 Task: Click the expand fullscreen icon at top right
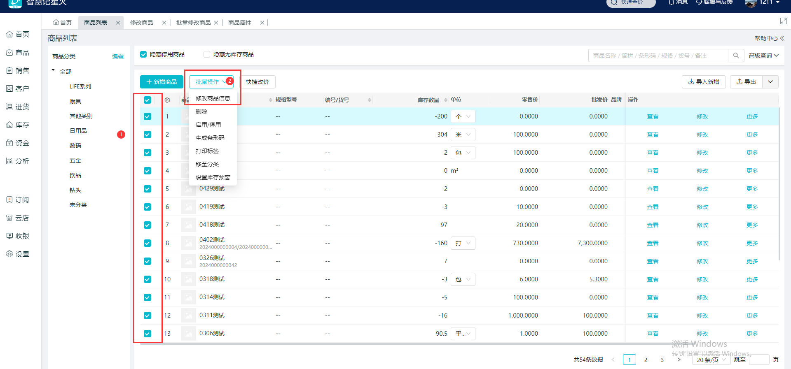[x=783, y=21]
